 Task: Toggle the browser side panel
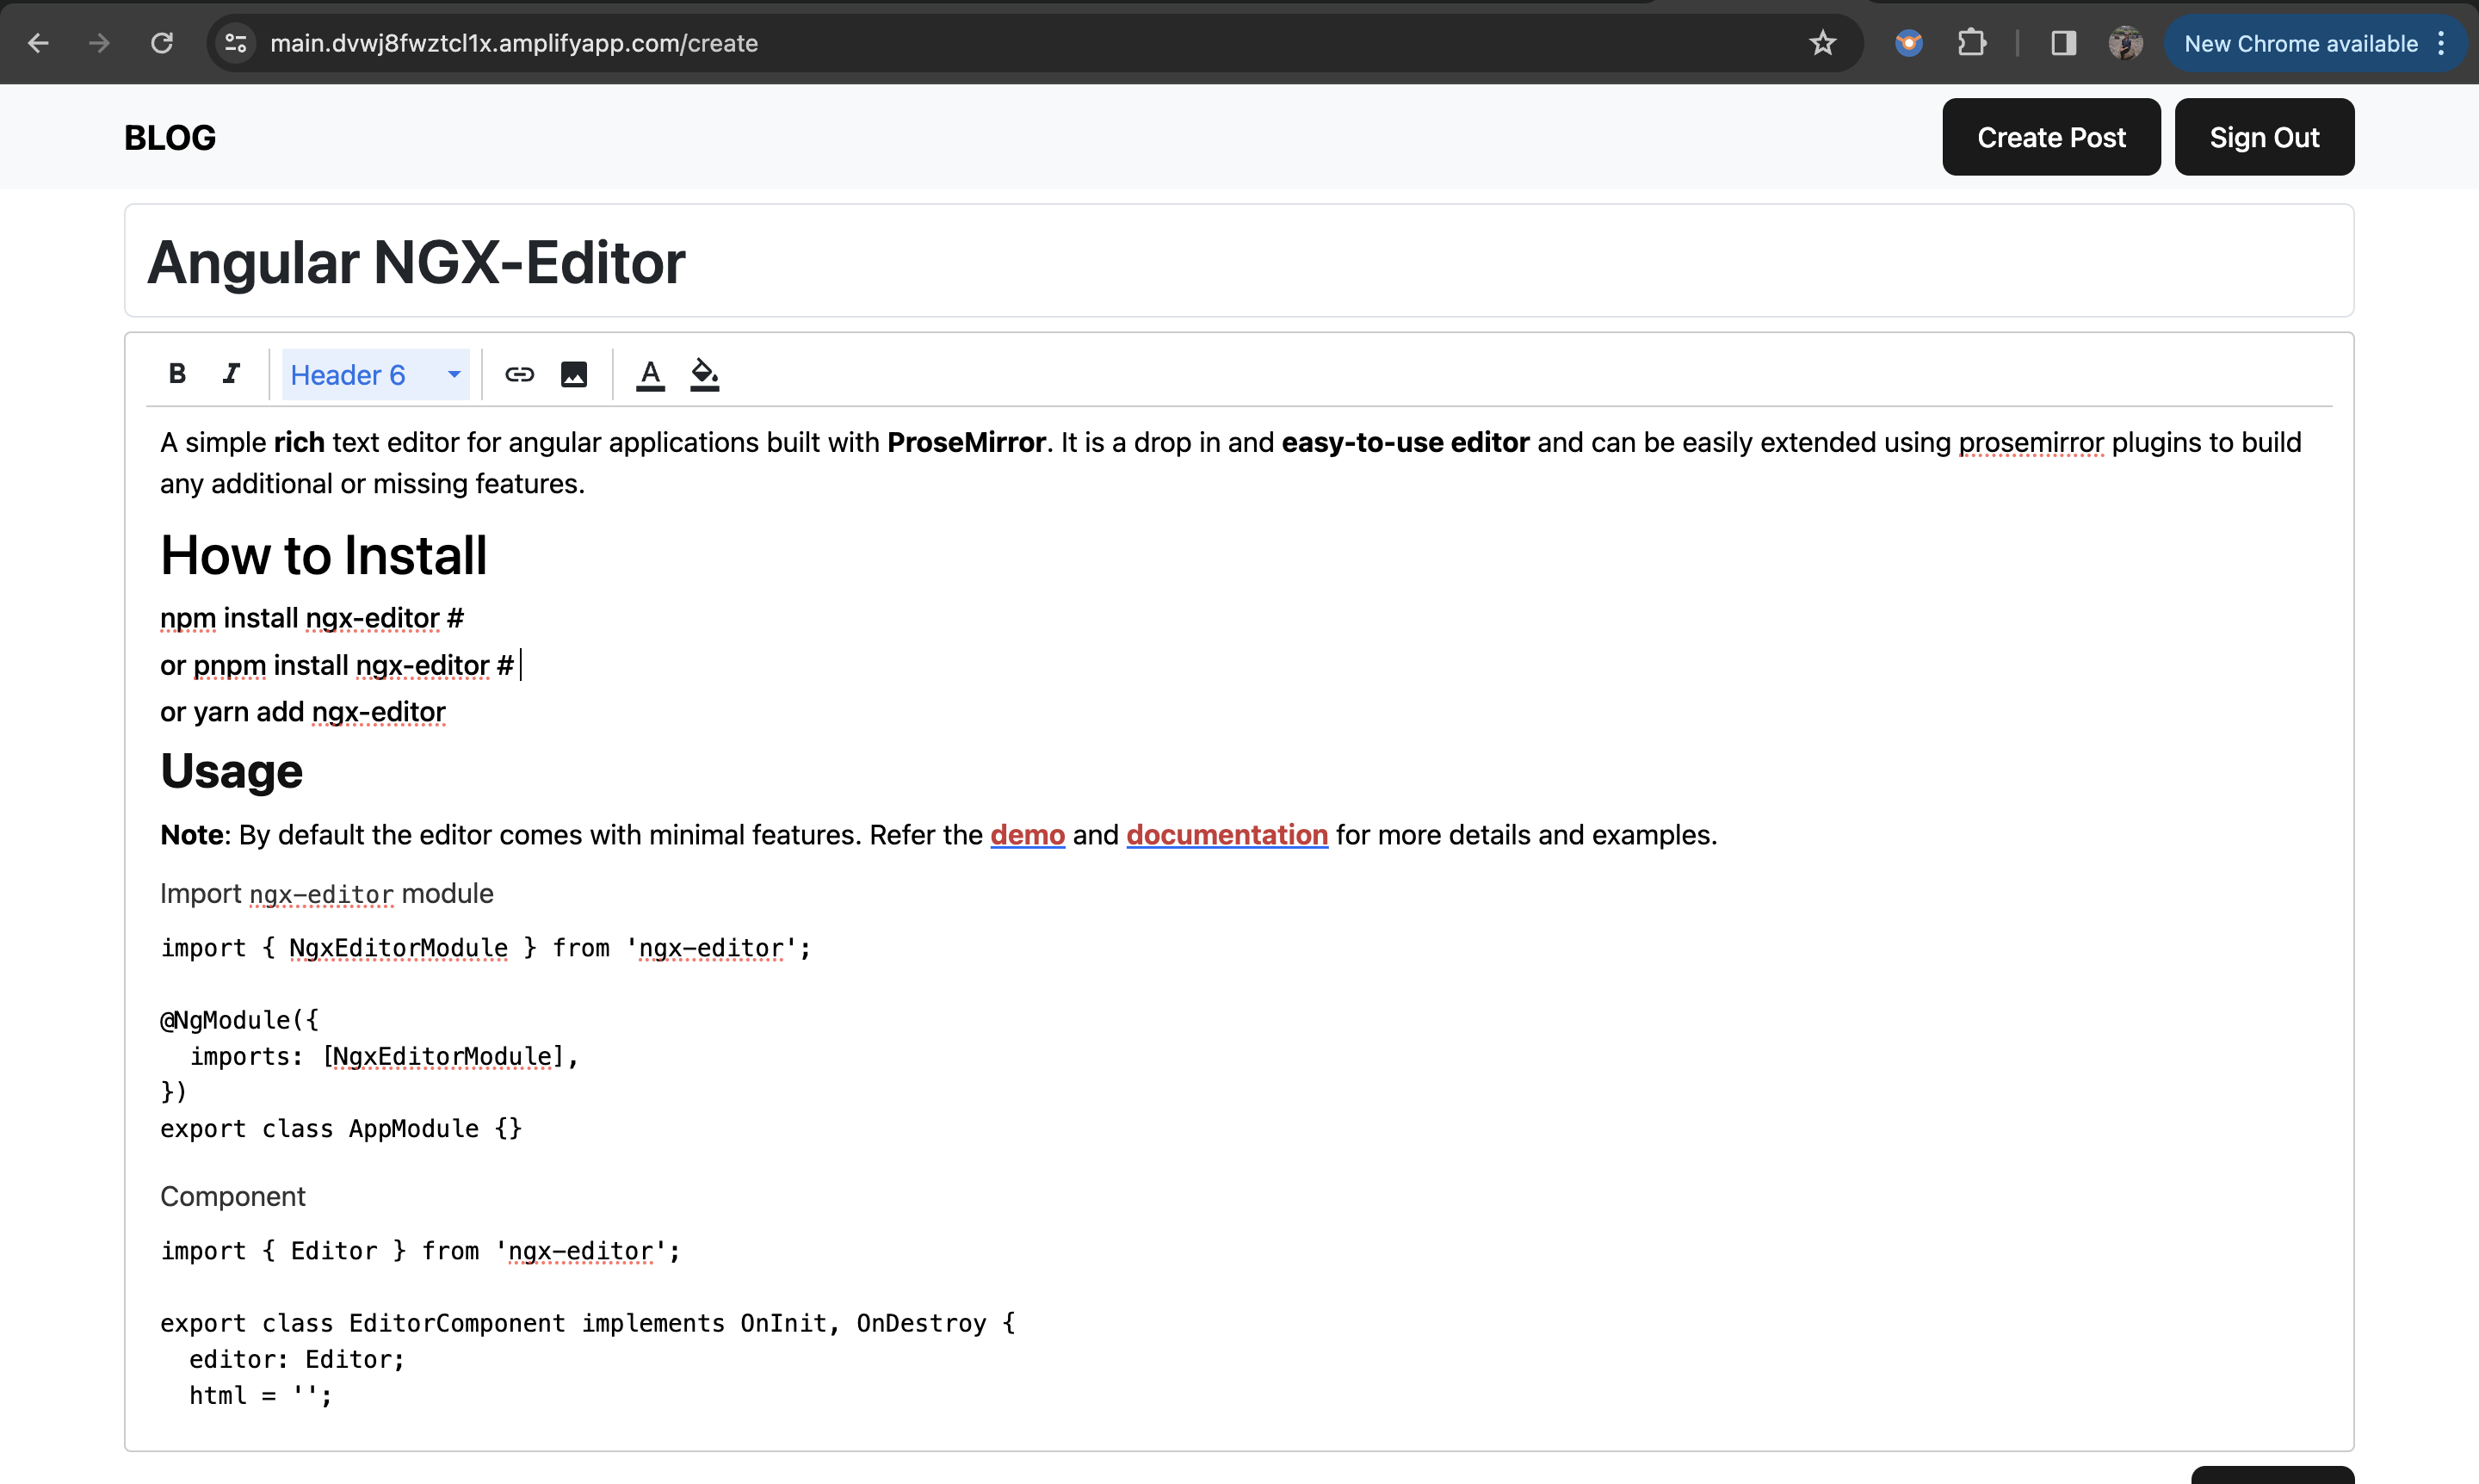2063,43
